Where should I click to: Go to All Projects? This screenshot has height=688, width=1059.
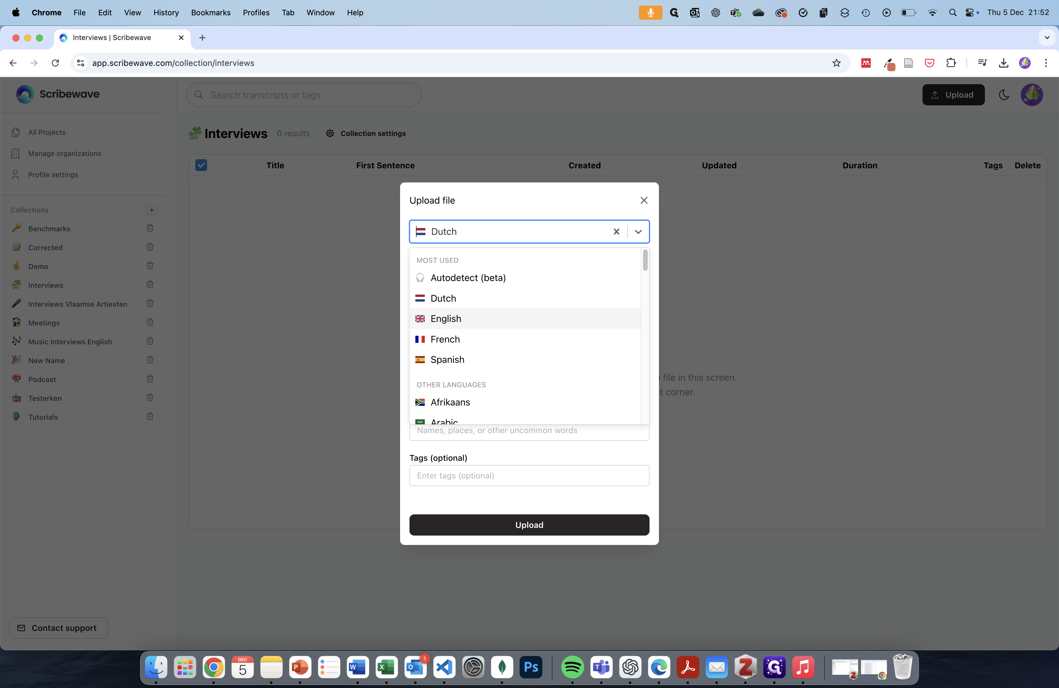click(47, 132)
